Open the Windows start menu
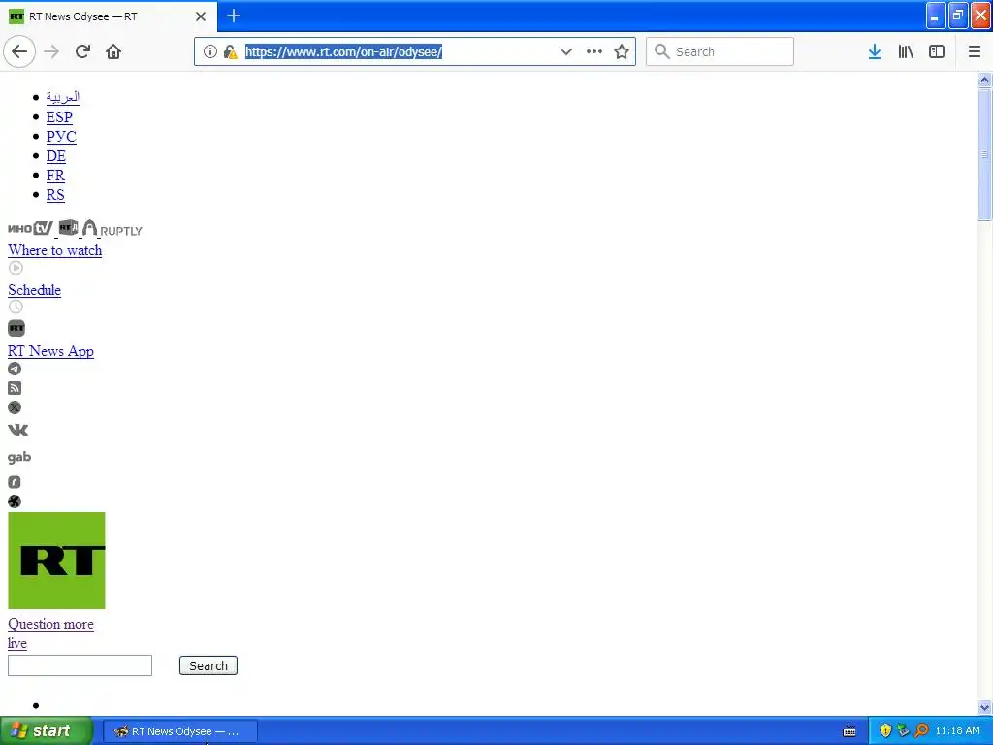 (x=47, y=730)
